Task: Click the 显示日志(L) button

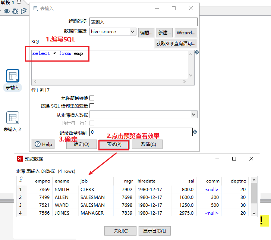Action: (155, 231)
